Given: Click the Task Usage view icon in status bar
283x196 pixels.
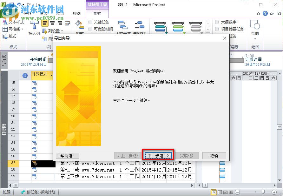Looking at the screenshot, I should point(220,192).
